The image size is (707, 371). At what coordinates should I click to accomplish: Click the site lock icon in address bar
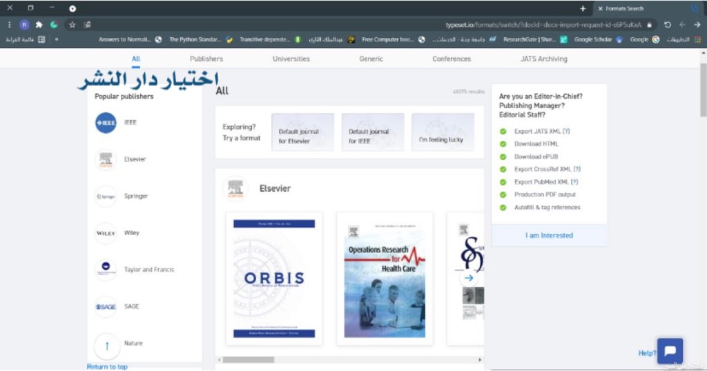649,25
